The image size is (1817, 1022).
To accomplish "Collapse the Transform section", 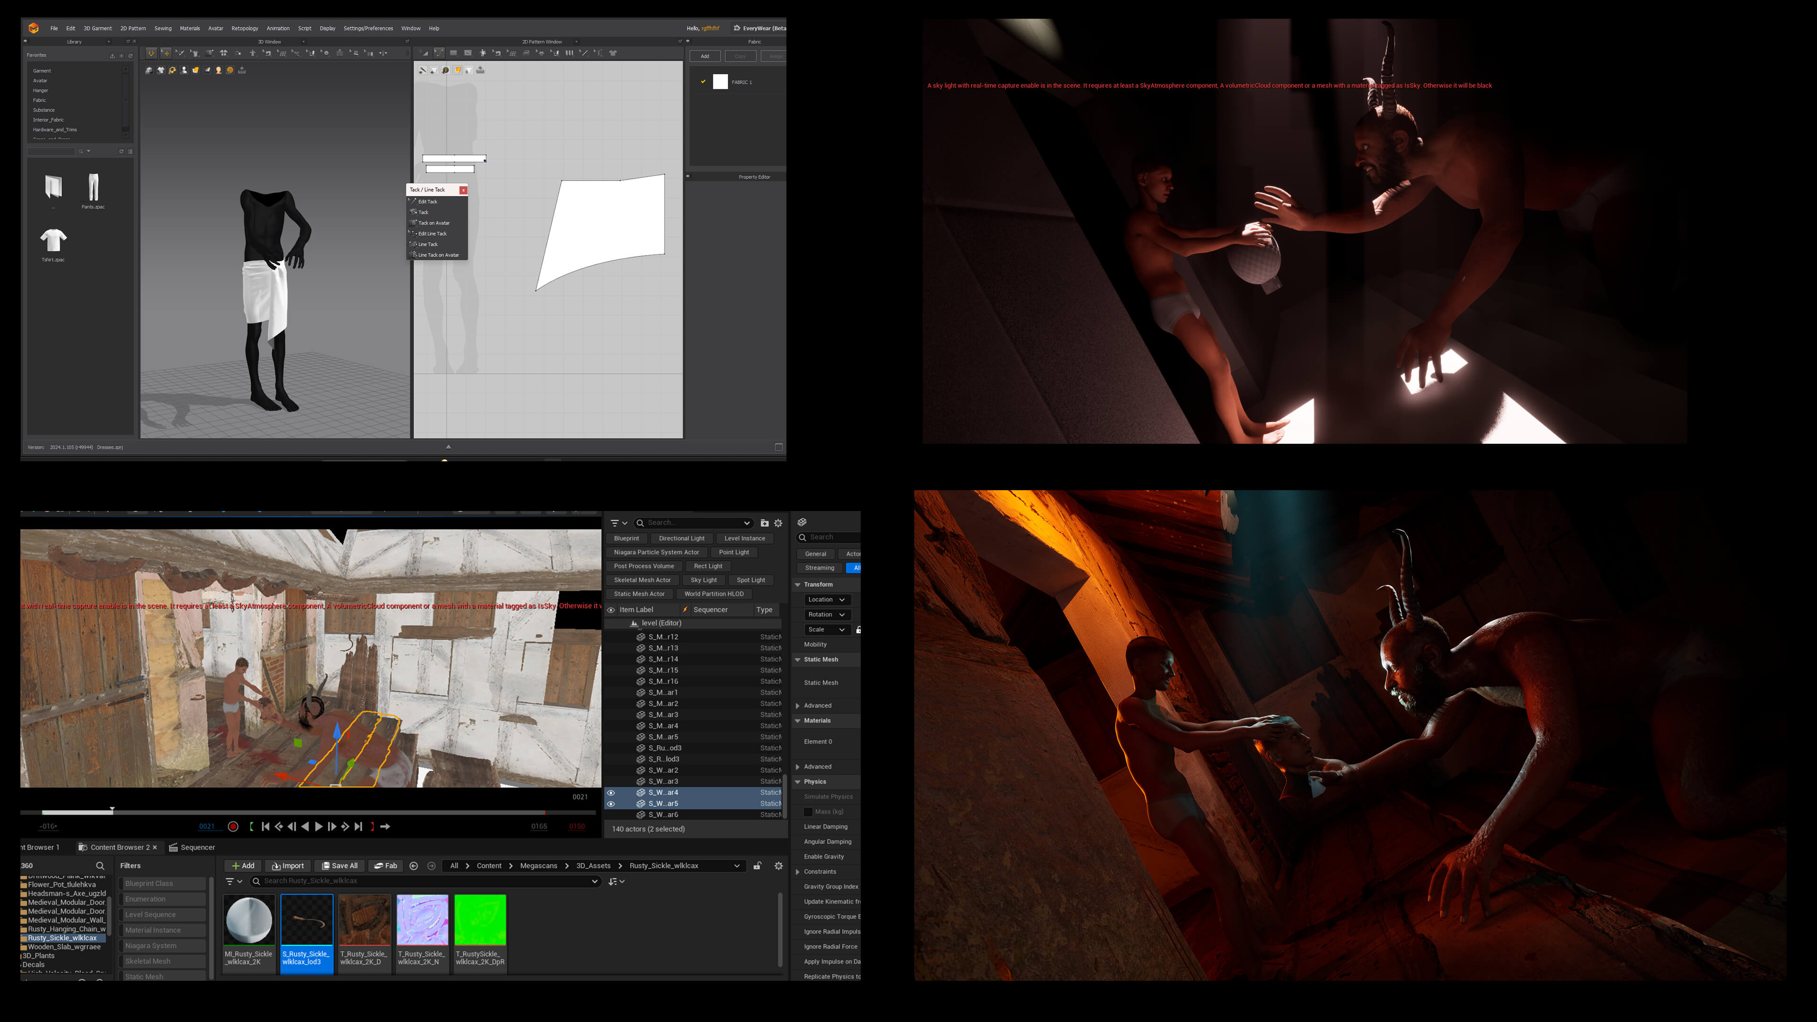I will [798, 585].
